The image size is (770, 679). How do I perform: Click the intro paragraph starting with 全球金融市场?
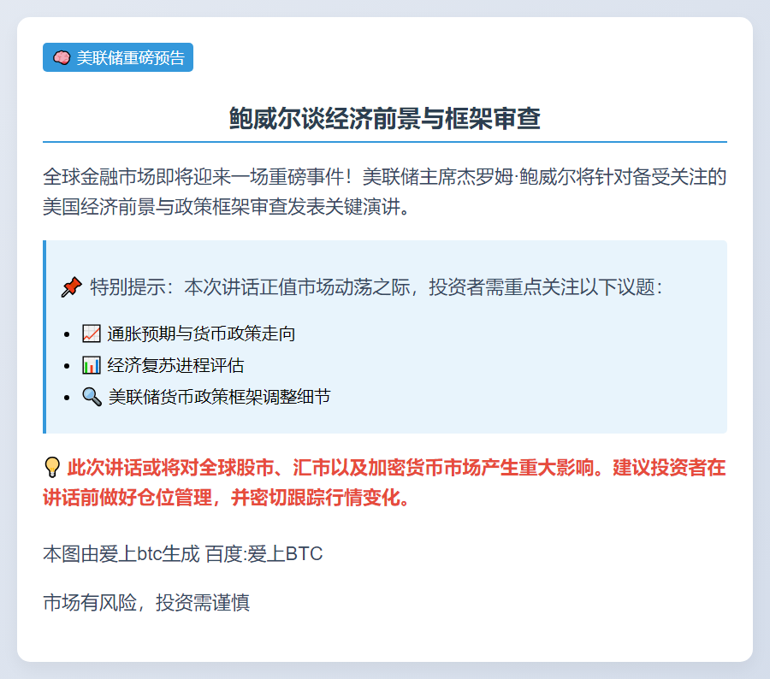coord(384,192)
